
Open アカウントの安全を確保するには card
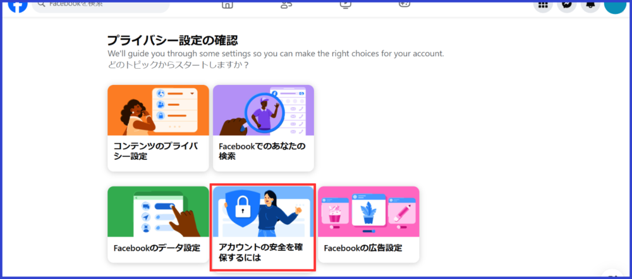[x=263, y=227]
